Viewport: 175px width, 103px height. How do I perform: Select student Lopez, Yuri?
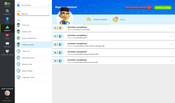point(33,51)
